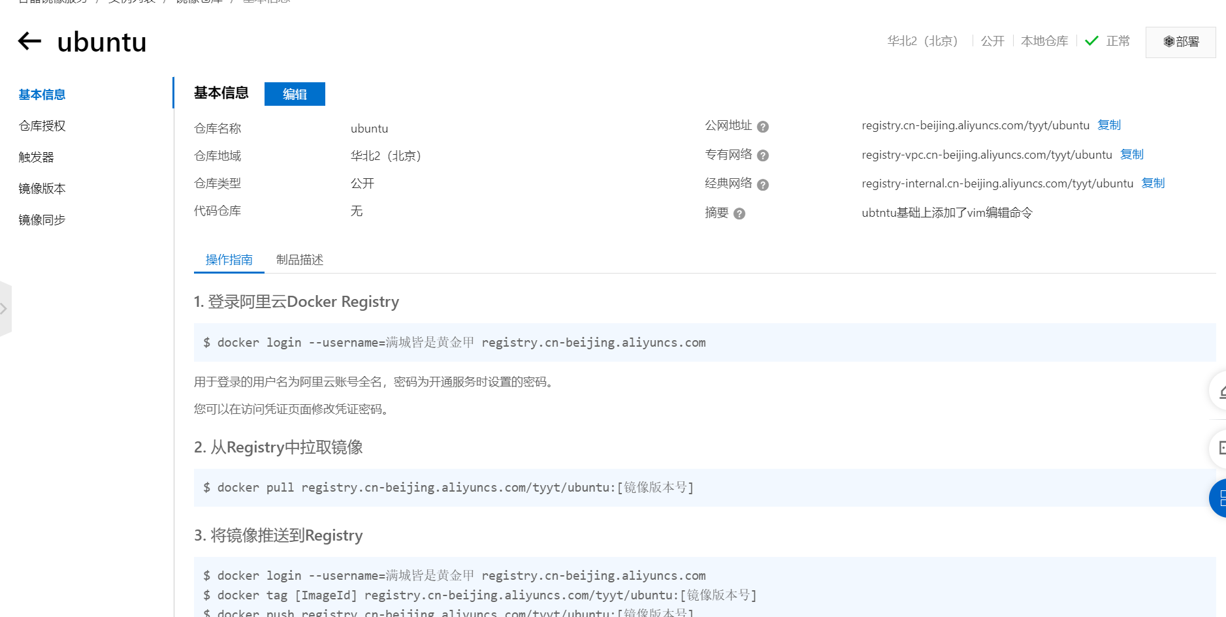Open 仓库授权 in the left sidebar

(x=42, y=126)
